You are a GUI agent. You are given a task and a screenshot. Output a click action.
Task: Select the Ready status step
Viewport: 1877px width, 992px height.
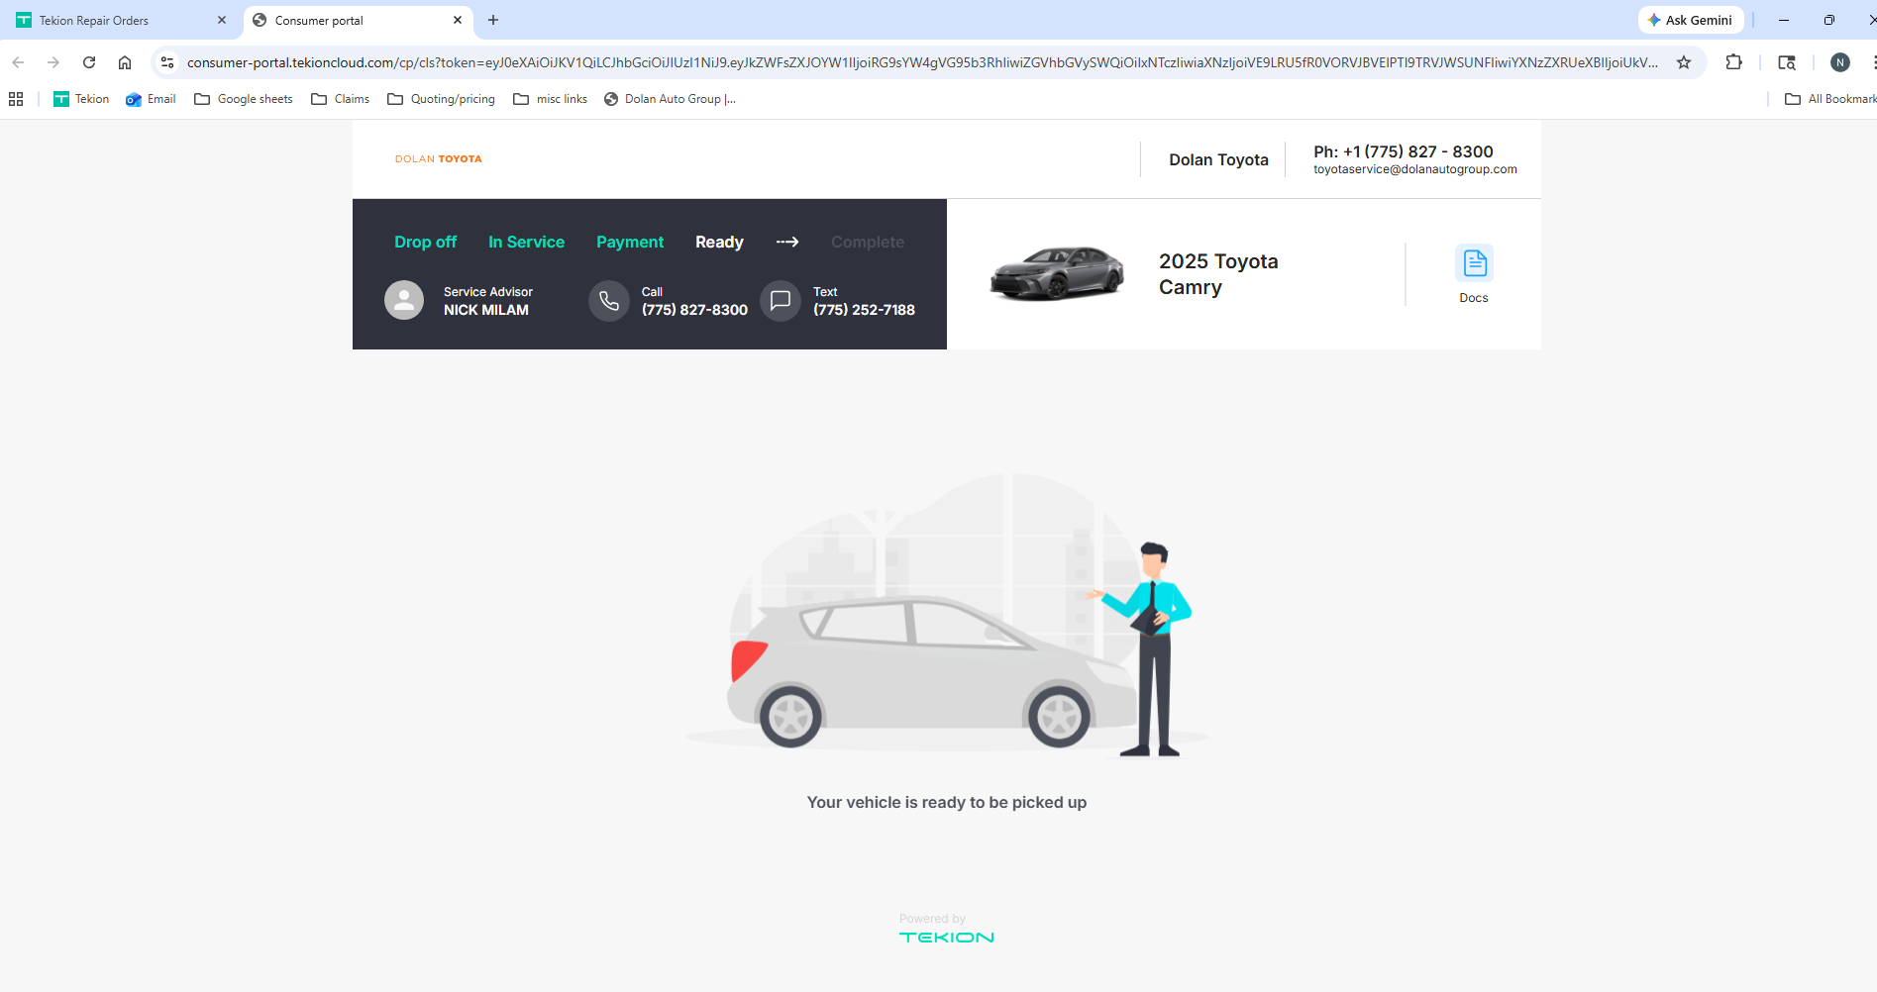pyautogui.click(x=719, y=242)
